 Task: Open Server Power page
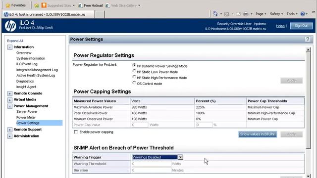27,111
